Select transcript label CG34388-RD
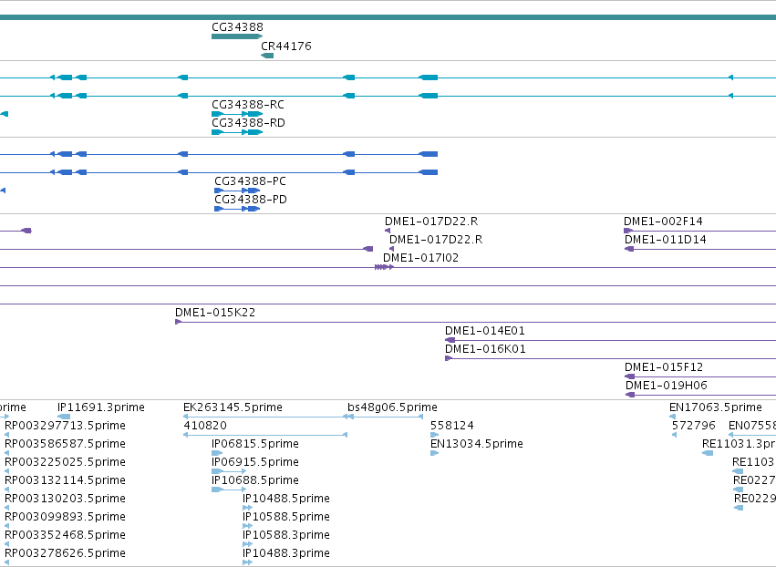Image resolution: width=776 pixels, height=567 pixels. click(x=248, y=123)
